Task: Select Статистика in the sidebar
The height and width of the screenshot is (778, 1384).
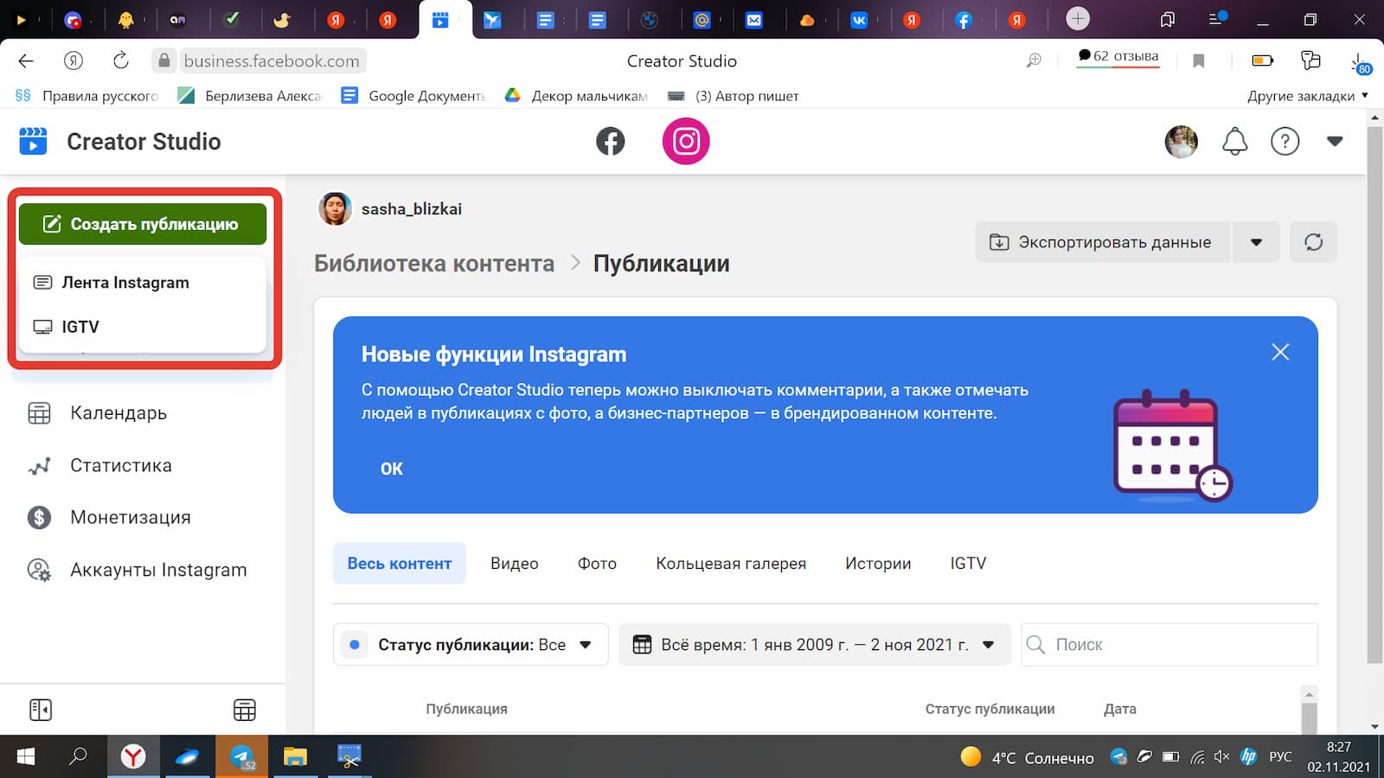Action: pos(119,465)
